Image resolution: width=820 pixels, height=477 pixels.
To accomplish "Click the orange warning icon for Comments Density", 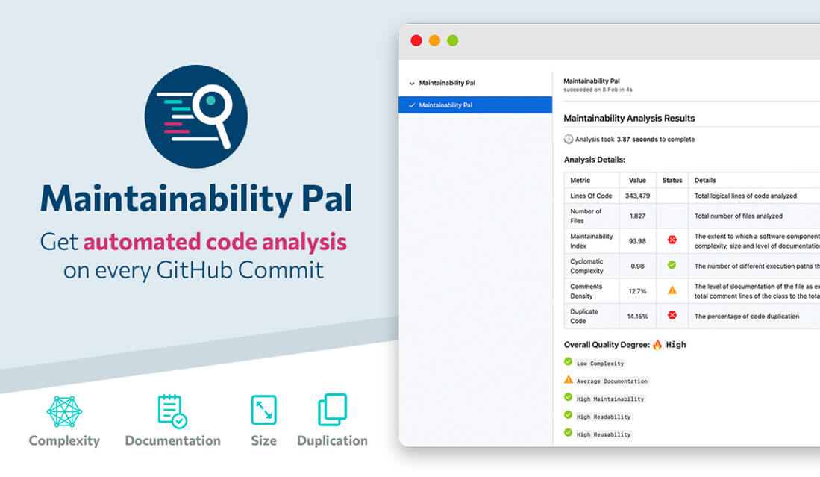I will pyautogui.click(x=672, y=290).
